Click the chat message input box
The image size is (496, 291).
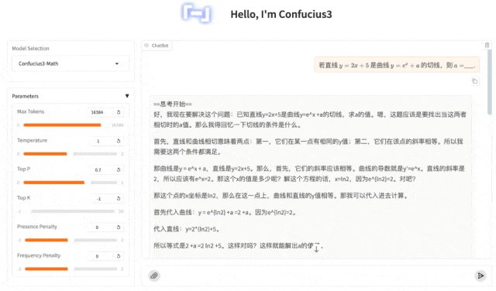(x=317, y=276)
